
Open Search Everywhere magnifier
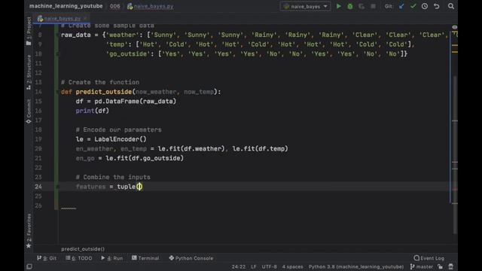tap(450, 6)
